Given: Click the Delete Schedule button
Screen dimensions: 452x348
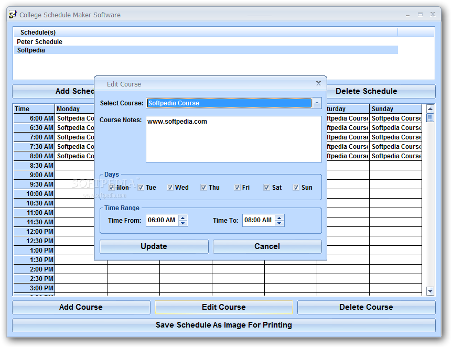Looking at the screenshot, I should (381, 91).
